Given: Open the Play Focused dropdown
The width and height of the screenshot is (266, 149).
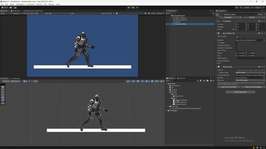Looking at the screenshot, I should [x=108, y=13].
